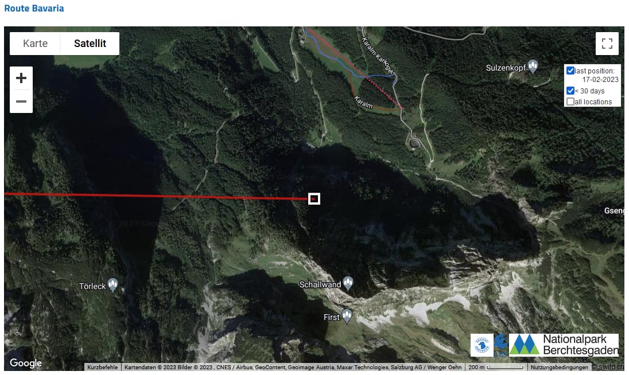
Task: Click the Route Bavaria heading
Action: click(34, 8)
